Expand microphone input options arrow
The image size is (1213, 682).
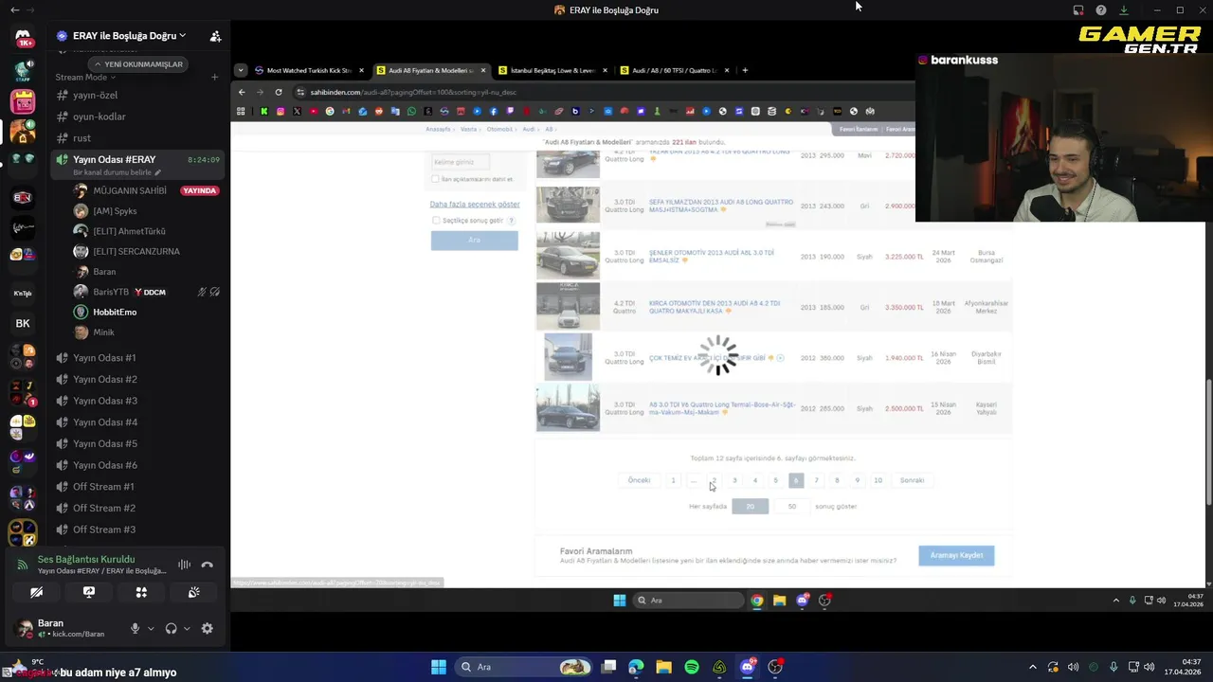[x=150, y=628]
